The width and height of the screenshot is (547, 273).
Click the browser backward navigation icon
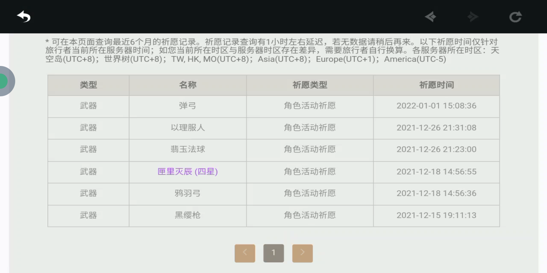[x=431, y=17]
